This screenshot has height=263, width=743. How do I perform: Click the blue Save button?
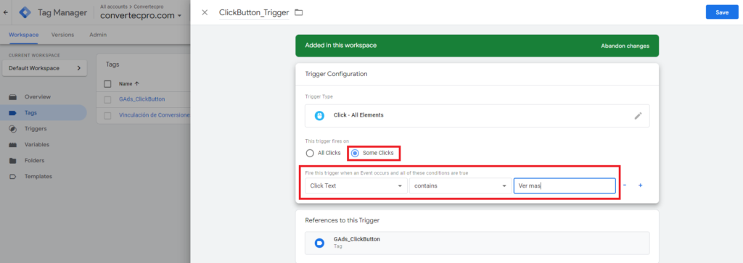pyautogui.click(x=722, y=12)
